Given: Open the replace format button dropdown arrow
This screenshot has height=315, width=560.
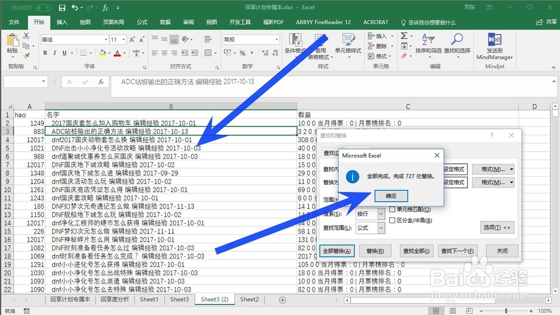Looking at the screenshot, I should [x=511, y=182].
